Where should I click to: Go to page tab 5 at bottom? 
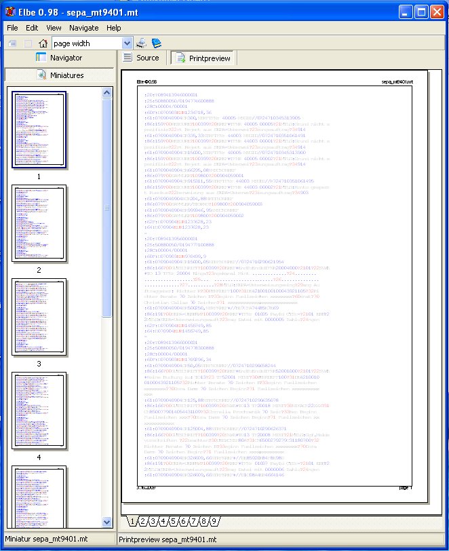click(x=173, y=522)
